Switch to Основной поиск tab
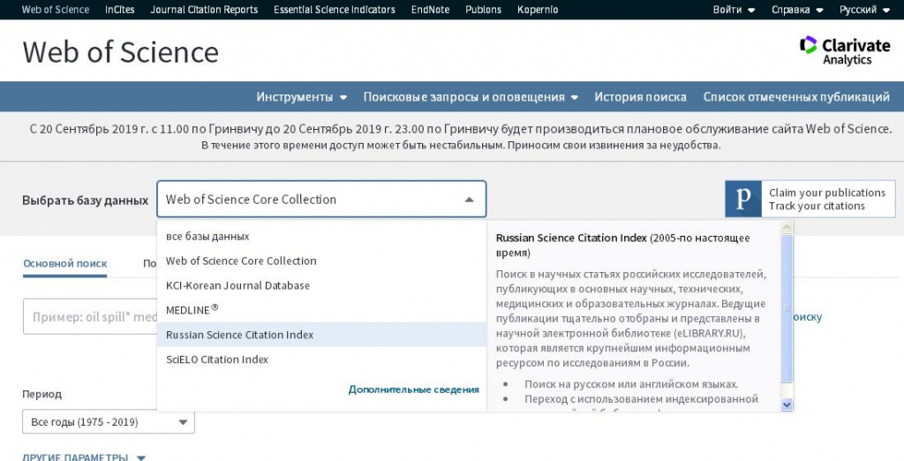The width and height of the screenshot is (904, 461). tap(65, 264)
